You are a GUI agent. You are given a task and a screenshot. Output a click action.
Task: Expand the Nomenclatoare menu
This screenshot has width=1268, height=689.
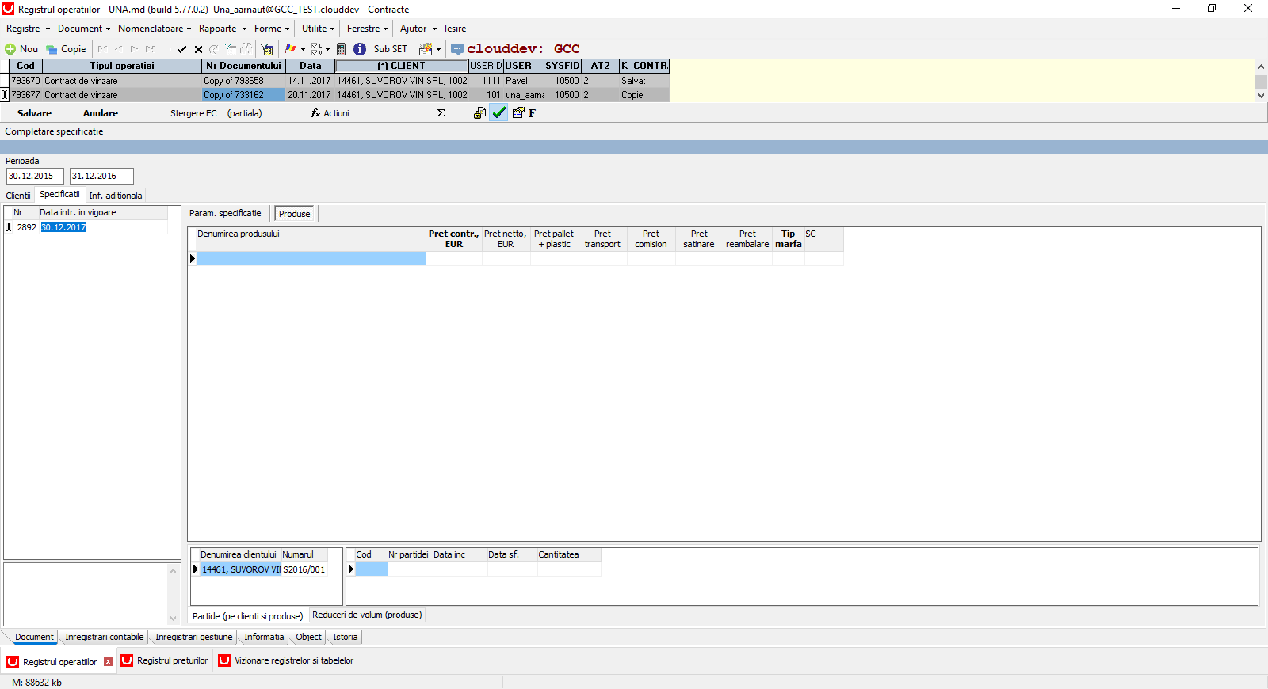tap(155, 29)
